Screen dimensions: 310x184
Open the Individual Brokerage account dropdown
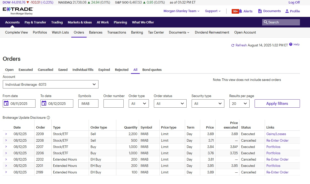pyautogui.click(x=50, y=84)
